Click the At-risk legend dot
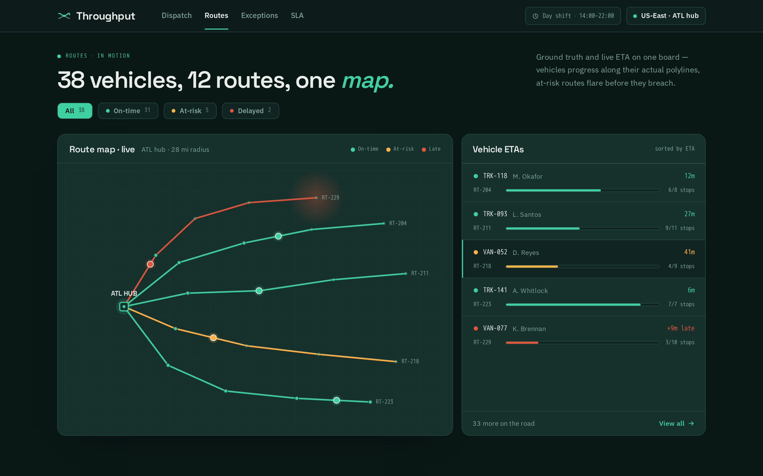Screen dimensions: 763x476 pos(388,149)
